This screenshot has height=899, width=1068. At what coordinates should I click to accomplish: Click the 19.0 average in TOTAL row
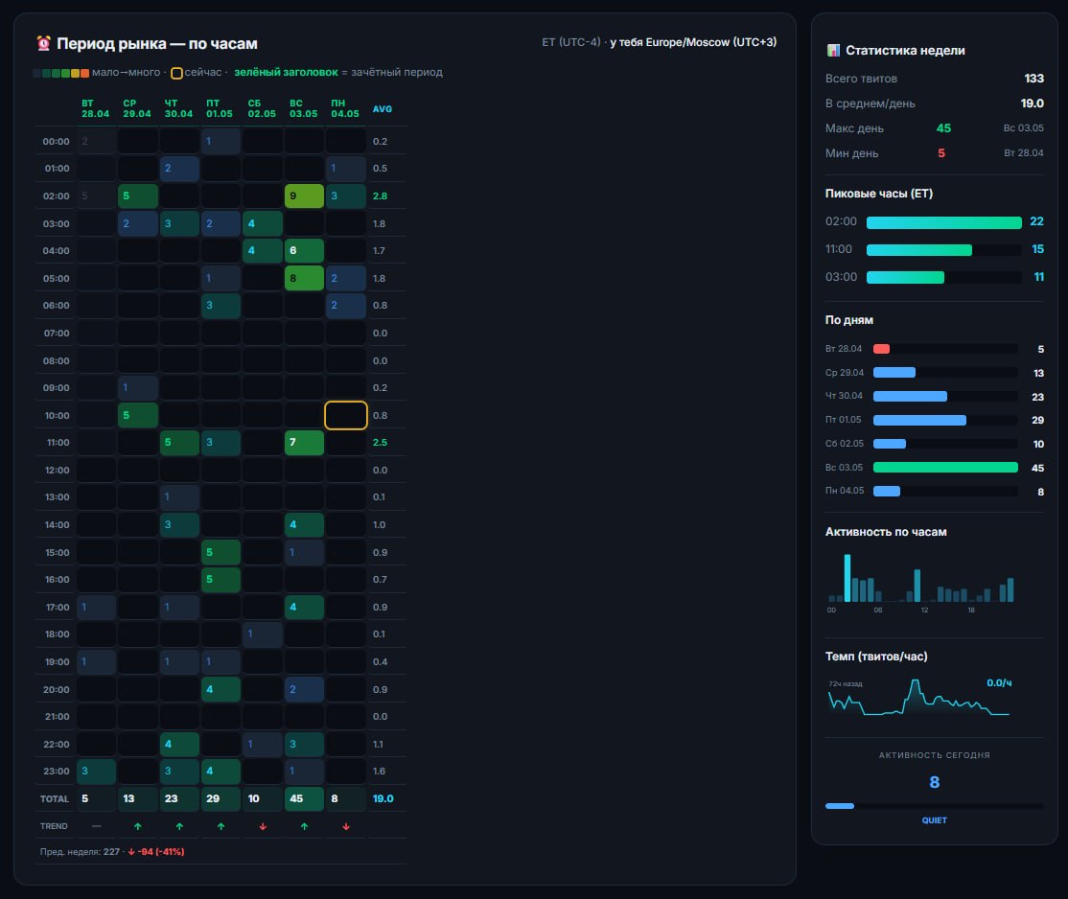pos(383,799)
